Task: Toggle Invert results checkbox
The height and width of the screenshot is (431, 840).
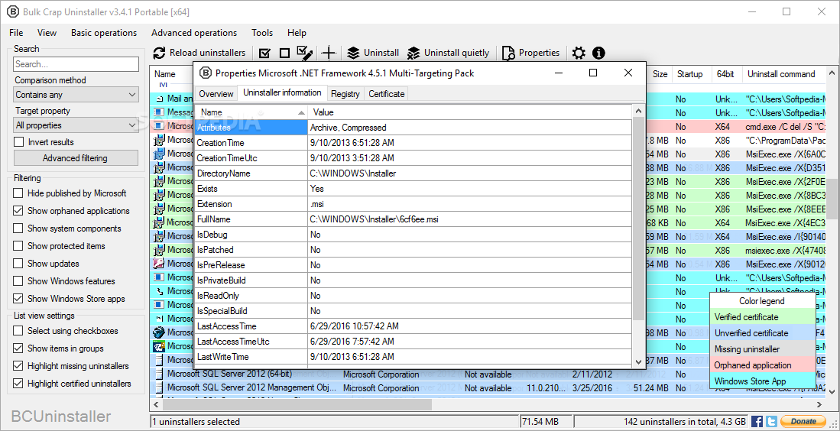Action: [x=19, y=142]
